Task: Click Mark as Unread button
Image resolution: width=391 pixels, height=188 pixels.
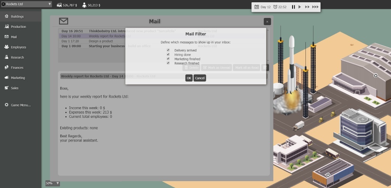Action: point(217,67)
